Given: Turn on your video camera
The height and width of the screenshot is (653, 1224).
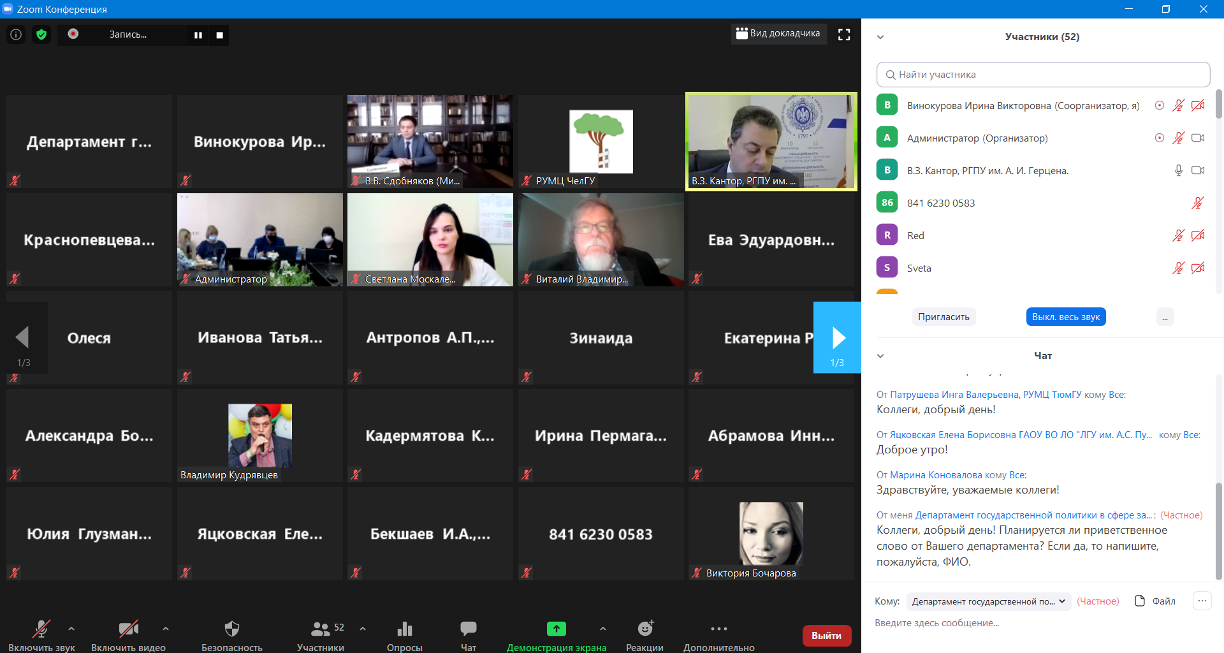Looking at the screenshot, I should pyautogui.click(x=128, y=635).
